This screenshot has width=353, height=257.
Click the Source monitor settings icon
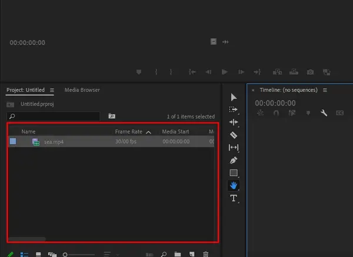[225, 42]
